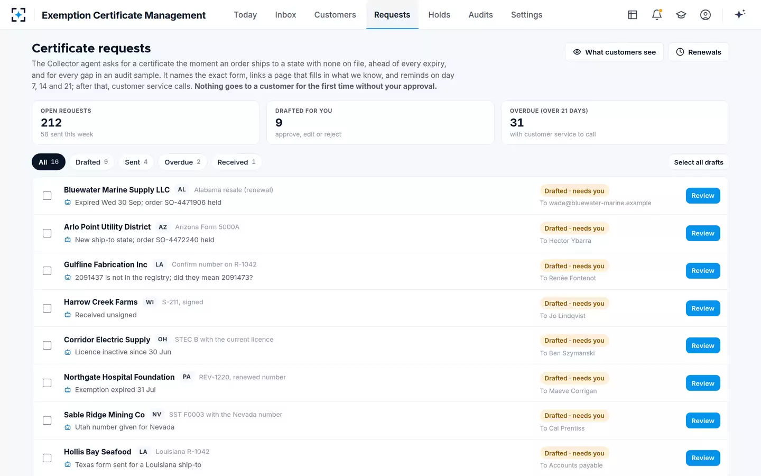
Task: Open the Renewals button
Action: [699, 52]
